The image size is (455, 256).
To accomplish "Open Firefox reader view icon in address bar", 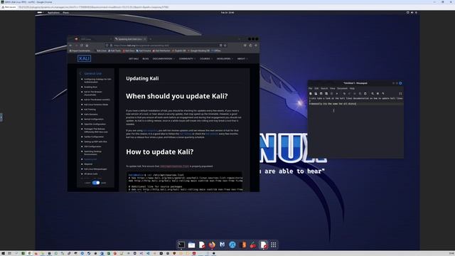I will click(x=220, y=46).
